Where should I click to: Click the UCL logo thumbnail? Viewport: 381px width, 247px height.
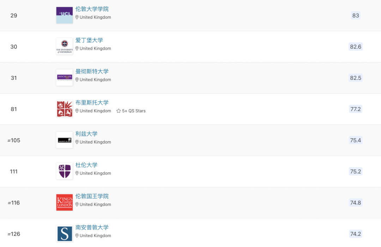(x=65, y=15)
